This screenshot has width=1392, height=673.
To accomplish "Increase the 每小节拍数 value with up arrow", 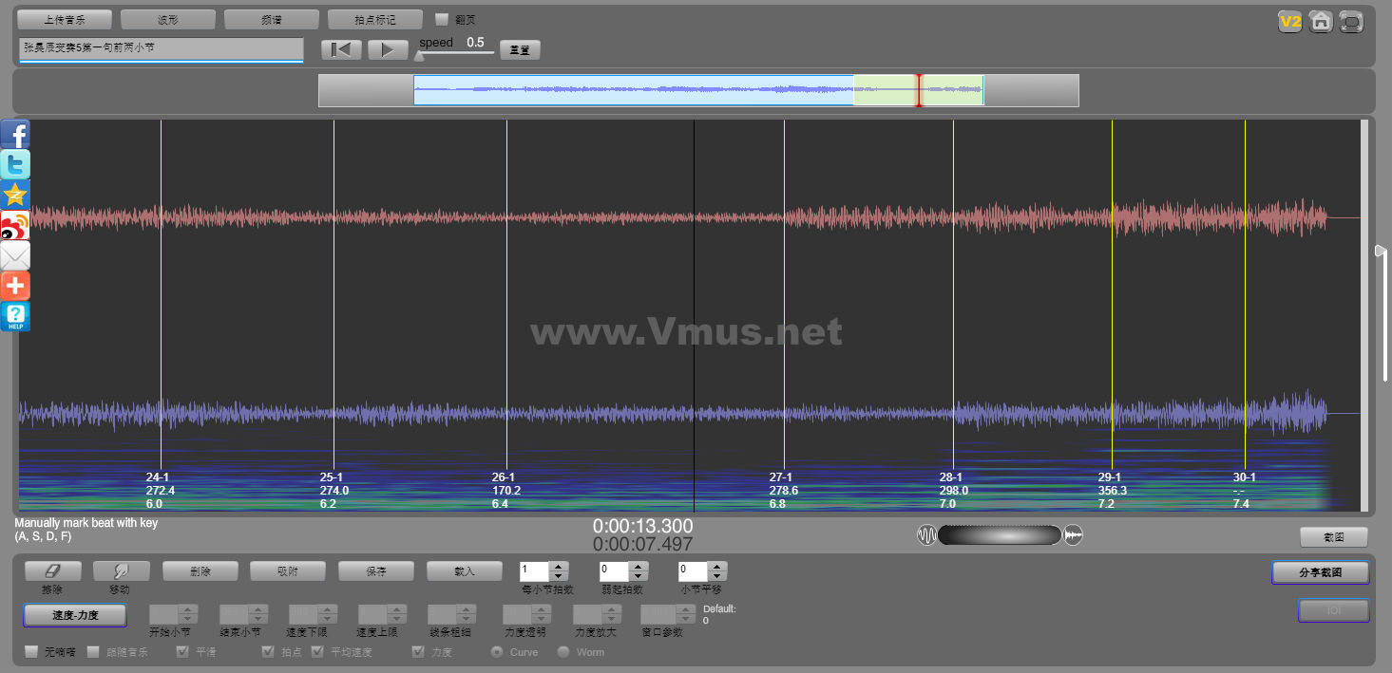I will coord(560,567).
